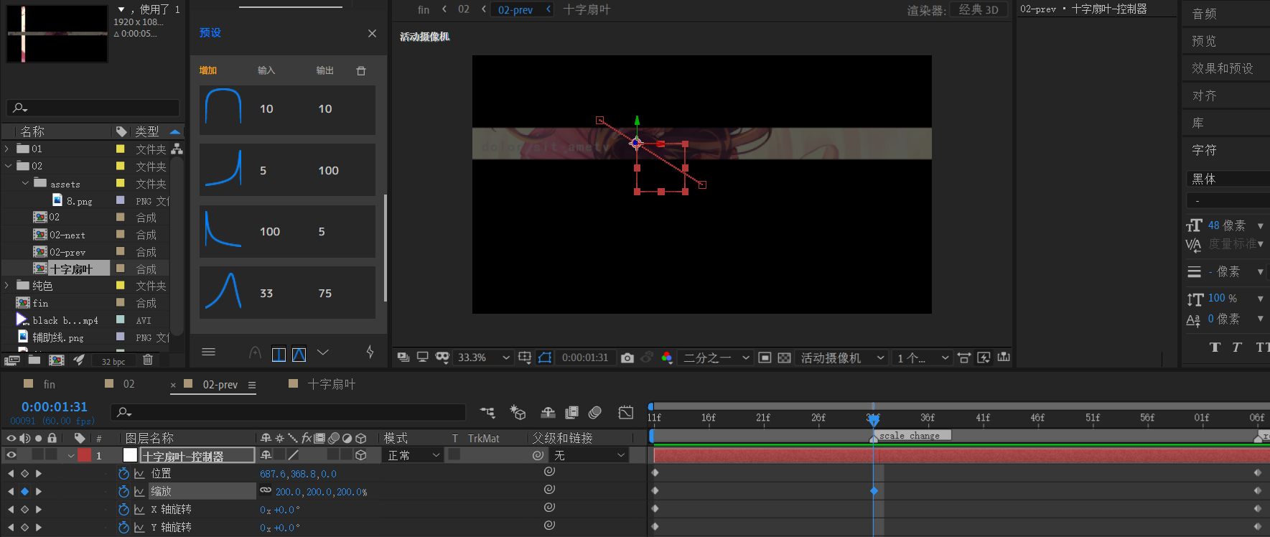Open the 活动摄像机 3D view dropdown
The width and height of the screenshot is (1270, 537).
843,358
